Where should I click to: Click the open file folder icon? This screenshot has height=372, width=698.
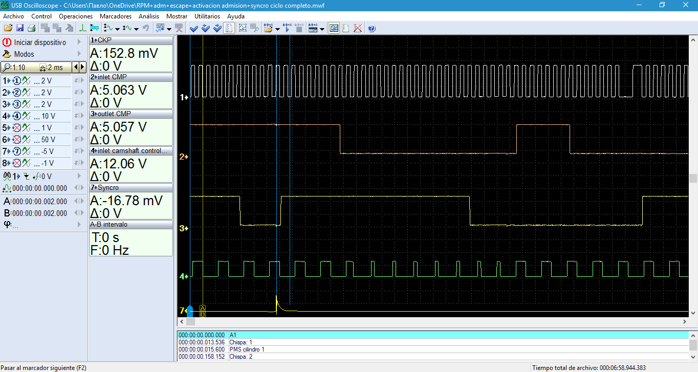tap(8, 28)
